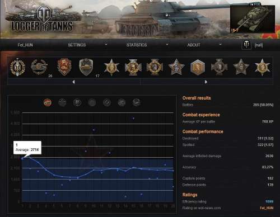
Task: Click the Average 2714 tooltip
Action: (x=27, y=148)
